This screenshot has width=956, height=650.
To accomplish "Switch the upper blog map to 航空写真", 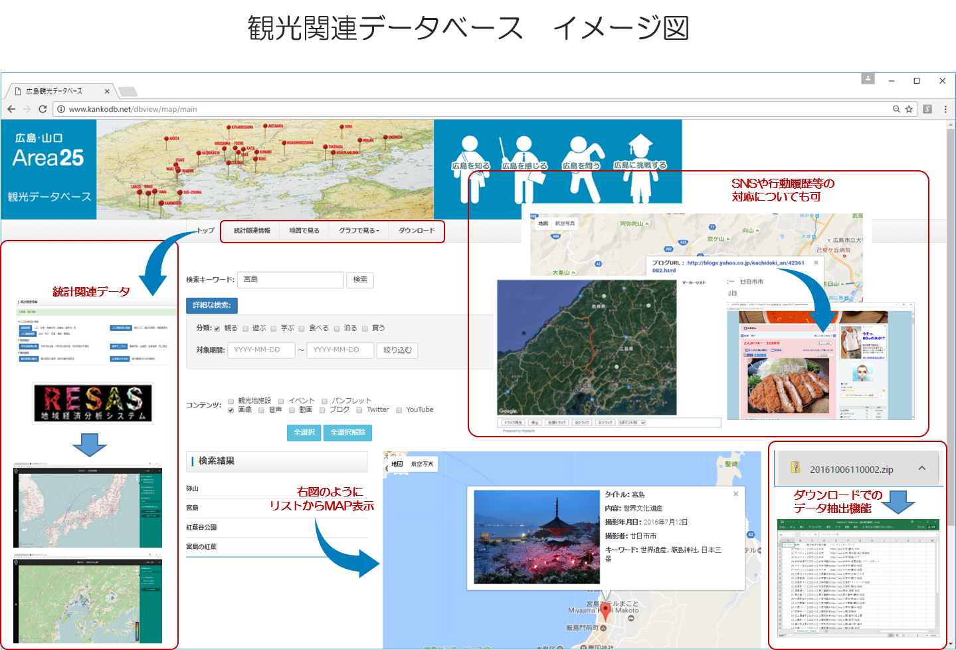I will (565, 223).
